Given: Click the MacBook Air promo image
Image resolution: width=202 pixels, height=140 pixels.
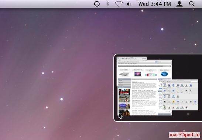Looking at the screenshot, I should [124, 74].
